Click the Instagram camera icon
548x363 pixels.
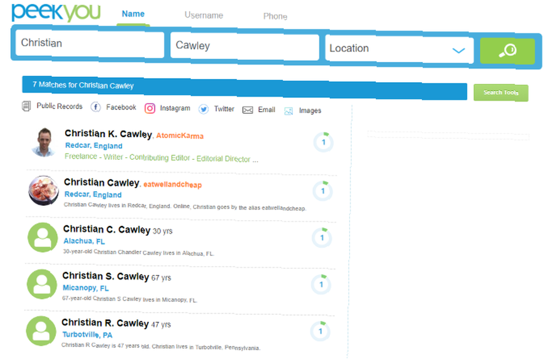click(150, 108)
